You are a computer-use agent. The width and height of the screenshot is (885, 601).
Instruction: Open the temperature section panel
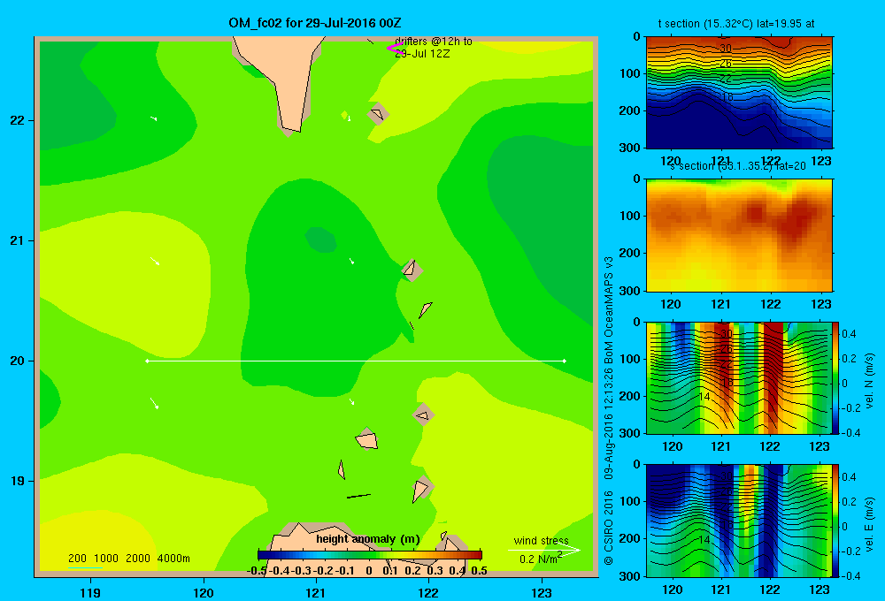739,92
